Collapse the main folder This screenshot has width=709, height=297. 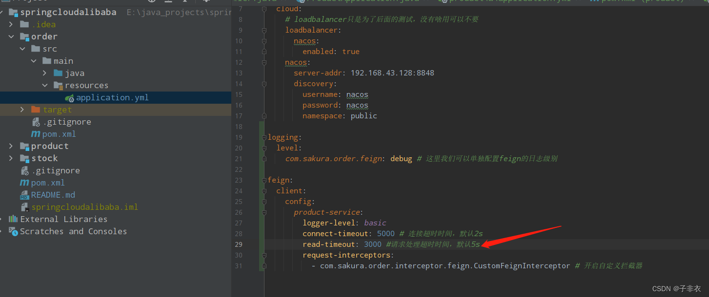click(33, 60)
